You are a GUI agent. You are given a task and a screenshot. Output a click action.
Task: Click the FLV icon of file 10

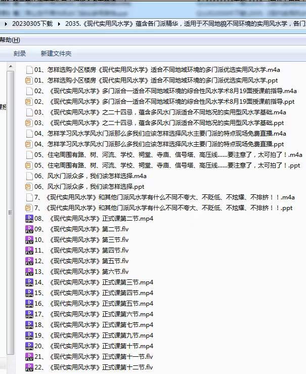pyautogui.click(x=29, y=240)
